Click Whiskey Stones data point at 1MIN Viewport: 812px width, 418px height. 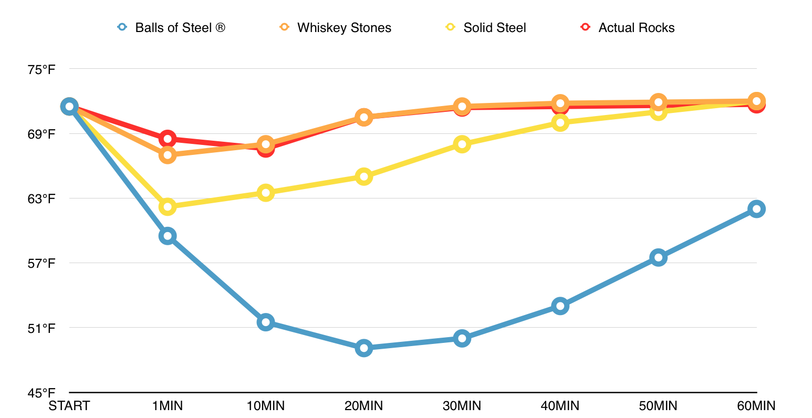(x=168, y=155)
